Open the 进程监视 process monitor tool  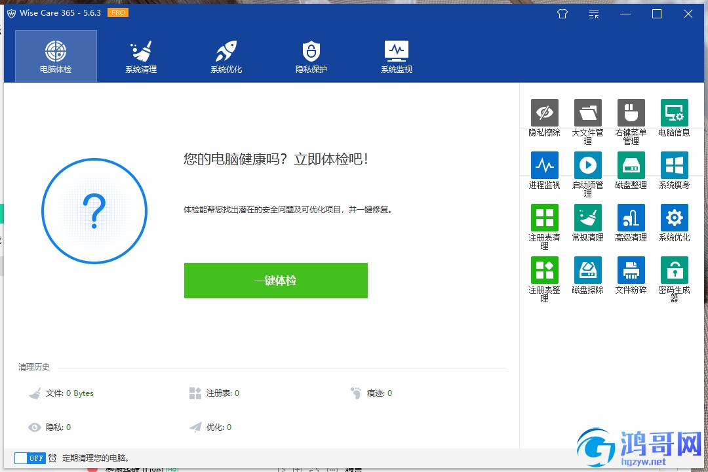(x=545, y=170)
